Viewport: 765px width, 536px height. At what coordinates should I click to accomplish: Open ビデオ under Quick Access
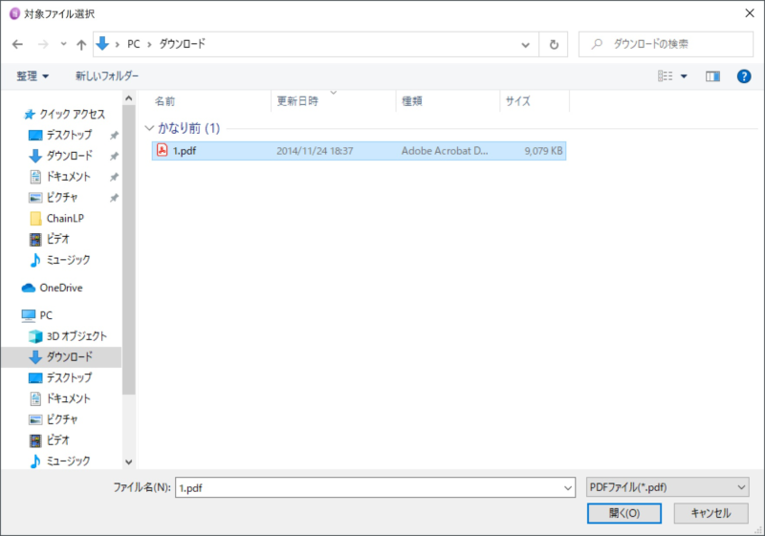point(57,239)
